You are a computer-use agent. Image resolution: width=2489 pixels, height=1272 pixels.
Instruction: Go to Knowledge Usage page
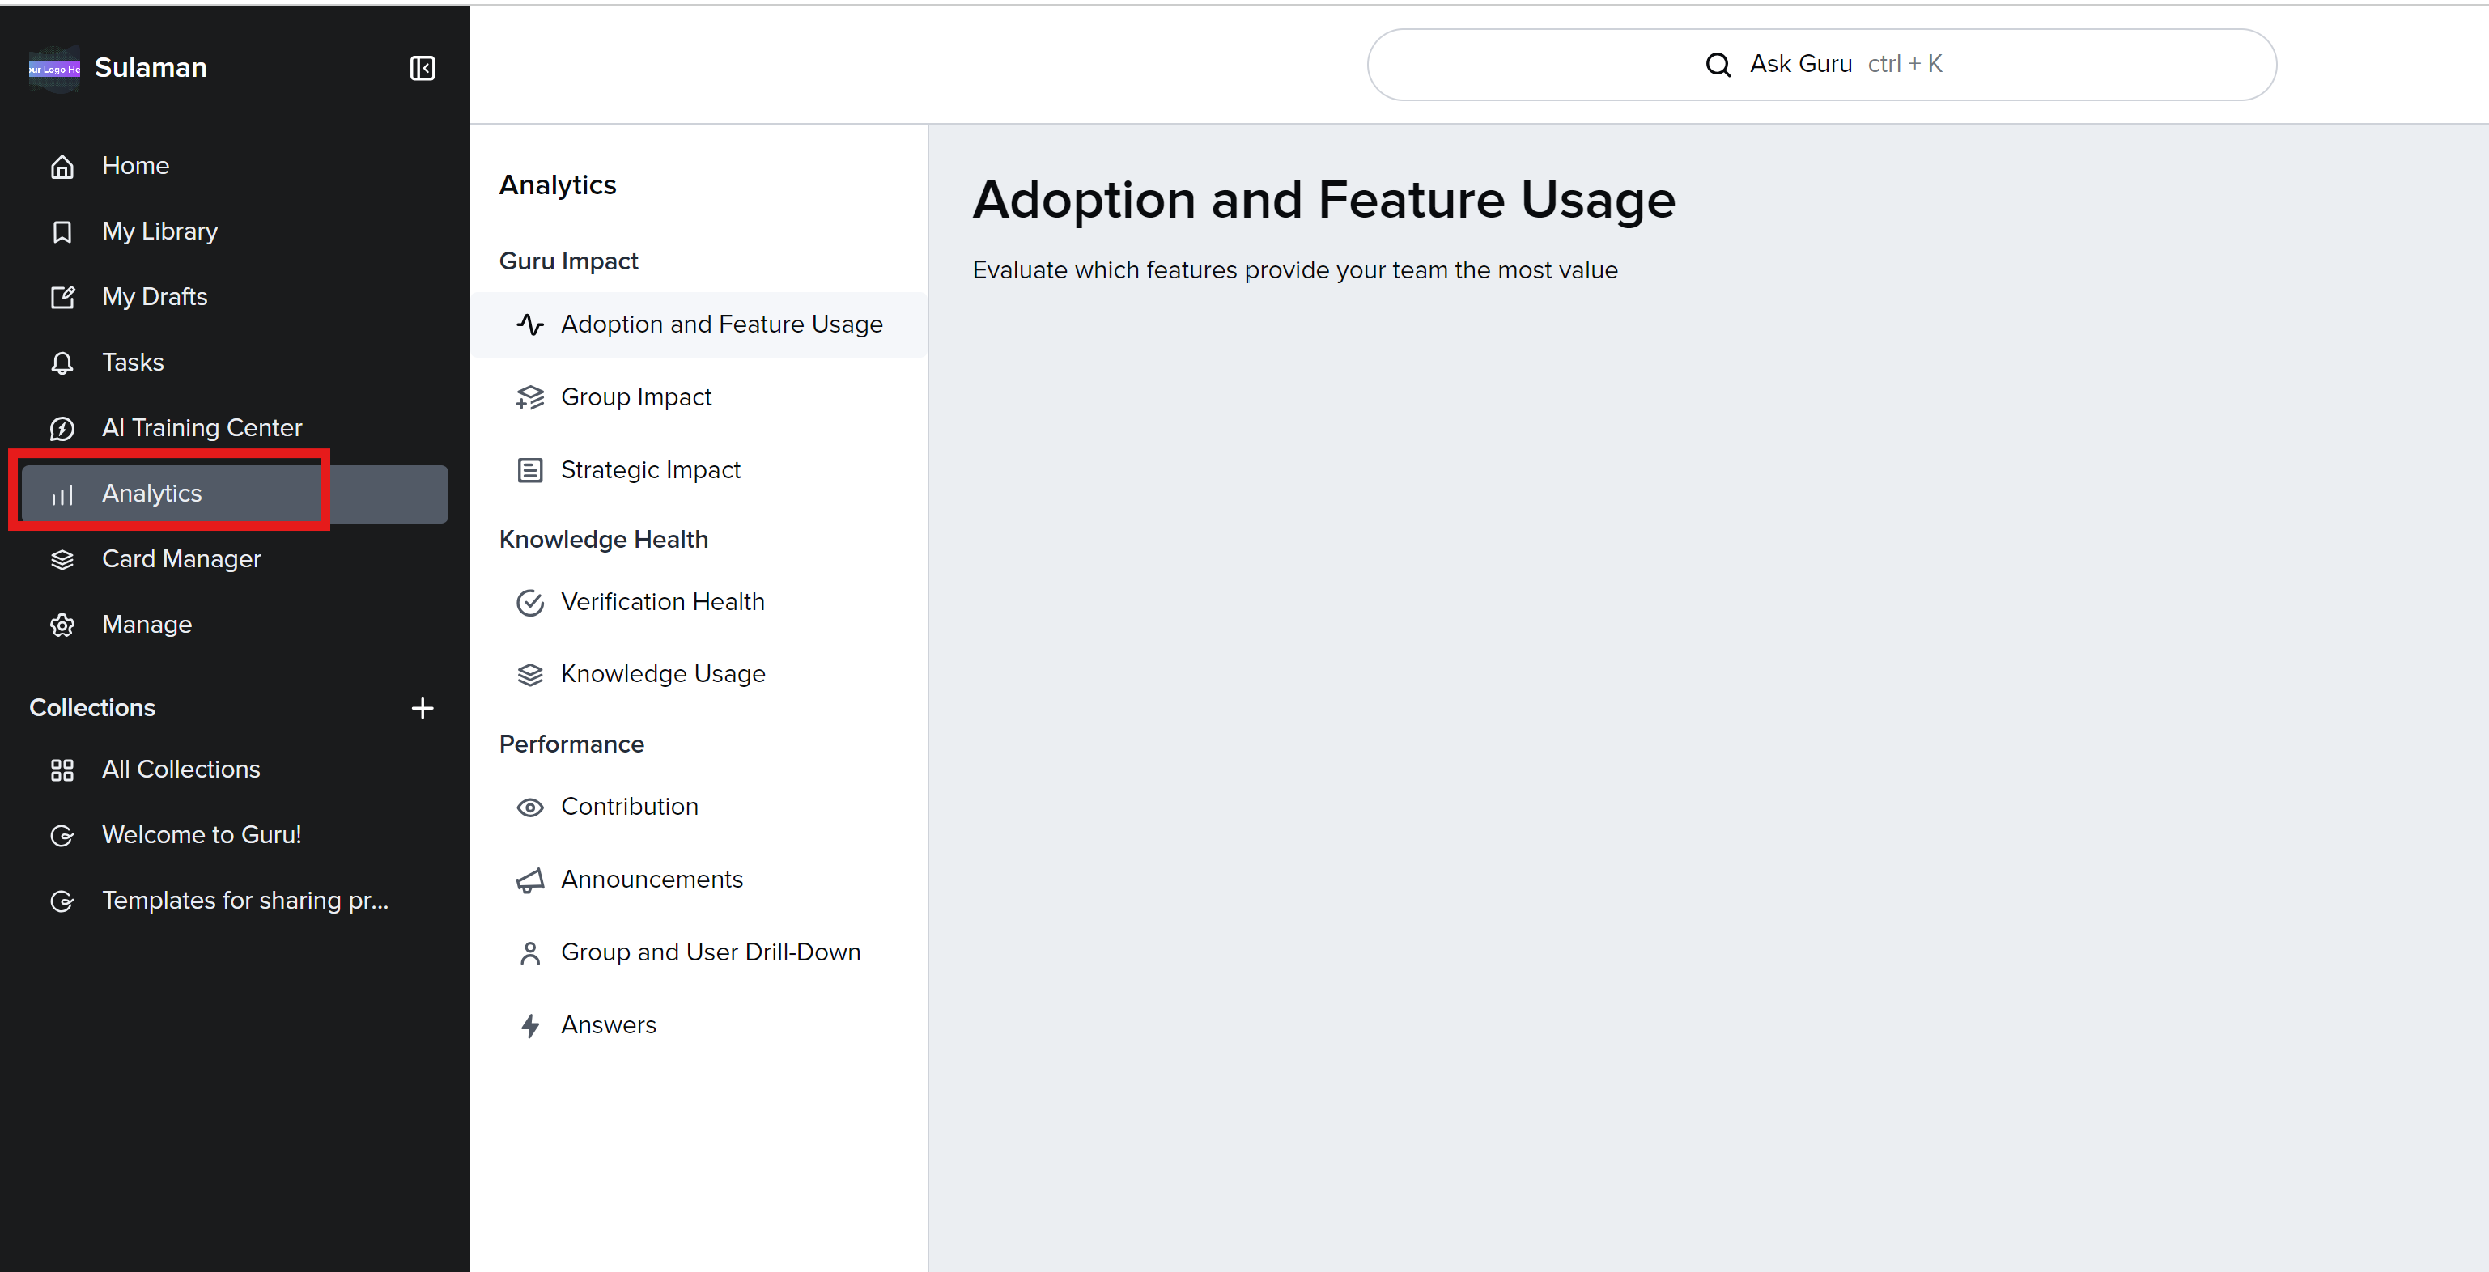[x=663, y=673]
